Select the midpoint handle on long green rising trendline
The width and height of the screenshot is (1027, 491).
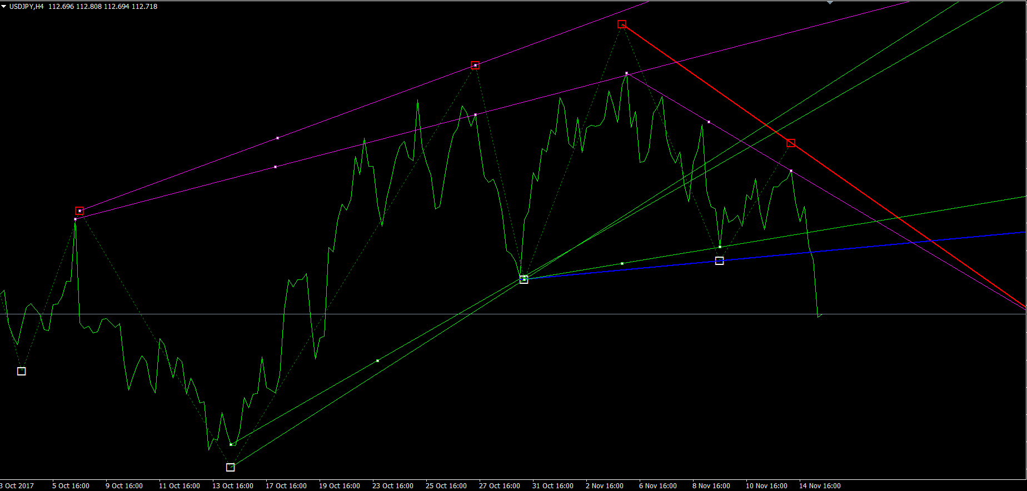point(377,360)
